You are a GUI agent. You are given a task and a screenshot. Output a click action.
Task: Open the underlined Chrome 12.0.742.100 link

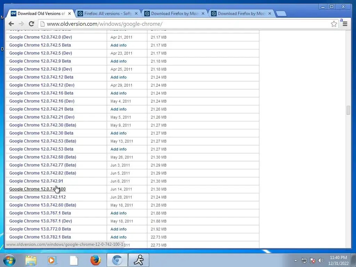pyautogui.click(x=38, y=189)
